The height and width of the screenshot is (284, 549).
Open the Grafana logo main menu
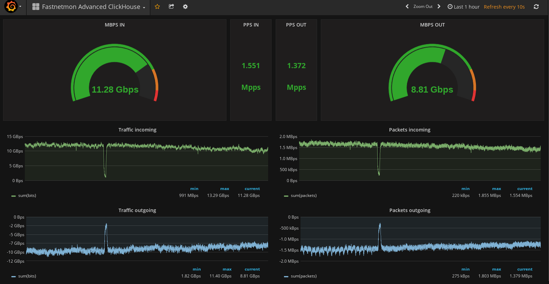(x=11, y=7)
